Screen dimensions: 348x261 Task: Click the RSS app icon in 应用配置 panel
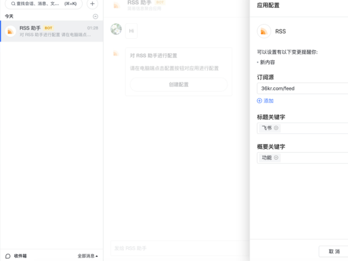264,31
